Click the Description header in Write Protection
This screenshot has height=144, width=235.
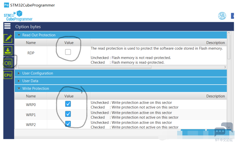(x=159, y=96)
